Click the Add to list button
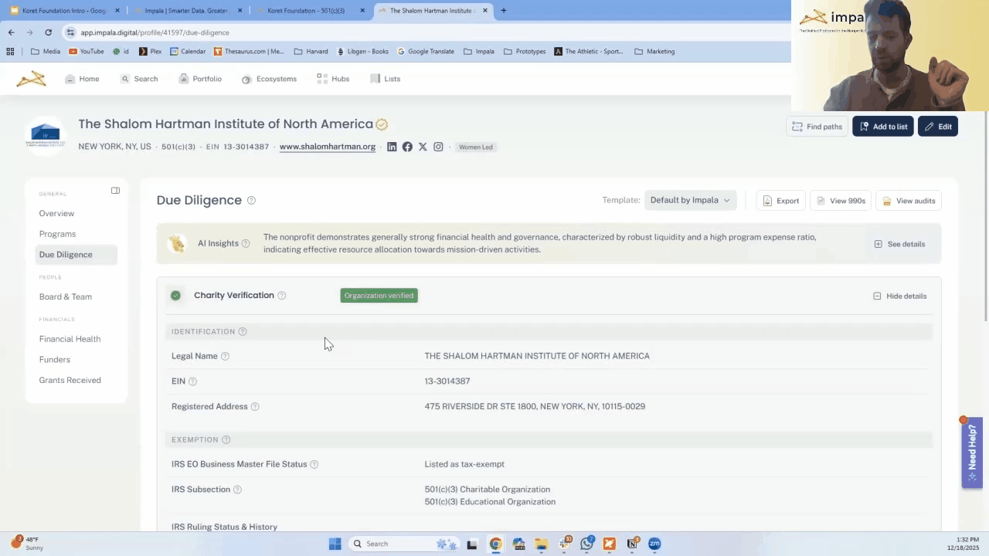The image size is (989, 556). point(883,127)
